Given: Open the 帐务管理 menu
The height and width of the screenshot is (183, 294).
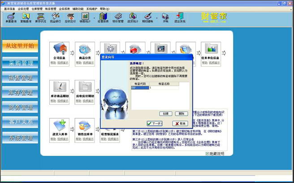Looking at the screenshot, I should (x=51, y=9).
